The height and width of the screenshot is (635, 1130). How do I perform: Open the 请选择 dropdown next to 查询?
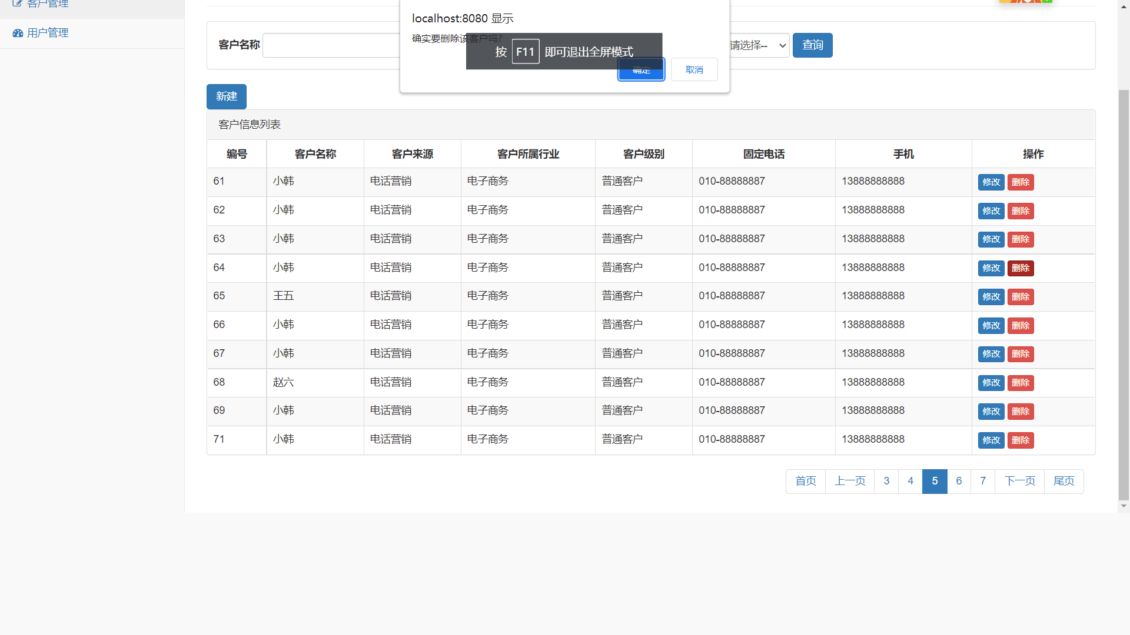pyautogui.click(x=759, y=45)
